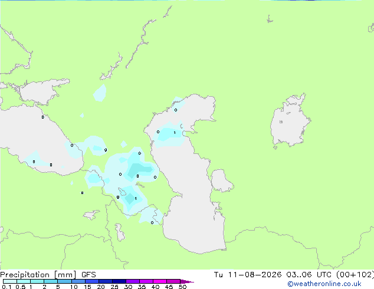This screenshot has width=374, height=289.
Task: Pick the 15–20 mm legend color swatch
Action: pyautogui.click(x=91, y=281)
